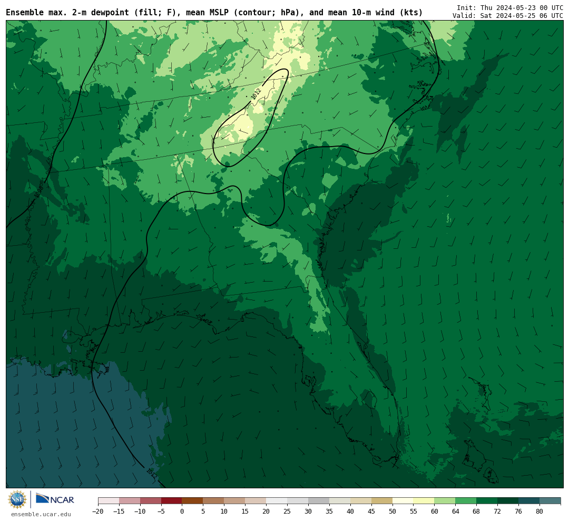Click the -15 tick label on the colorbar
Image resolution: width=569 pixels, height=521 pixels.
point(119,512)
